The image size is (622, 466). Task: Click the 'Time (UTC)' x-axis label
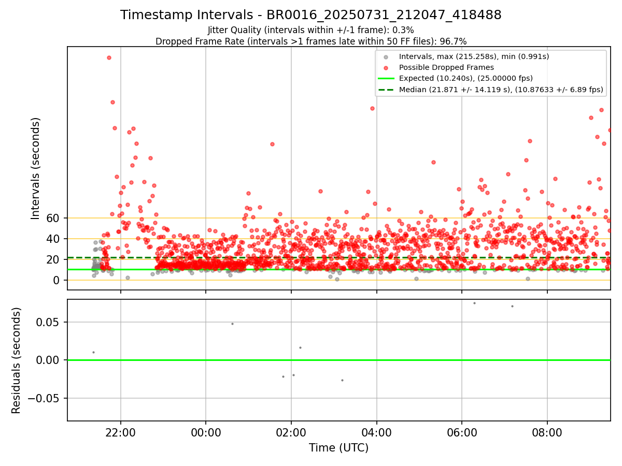point(339,448)
